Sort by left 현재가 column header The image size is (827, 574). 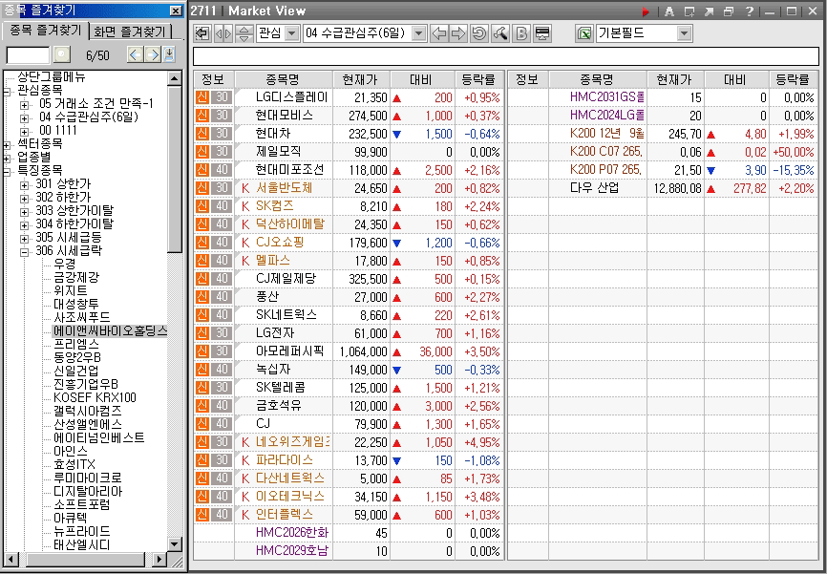tap(361, 79)
